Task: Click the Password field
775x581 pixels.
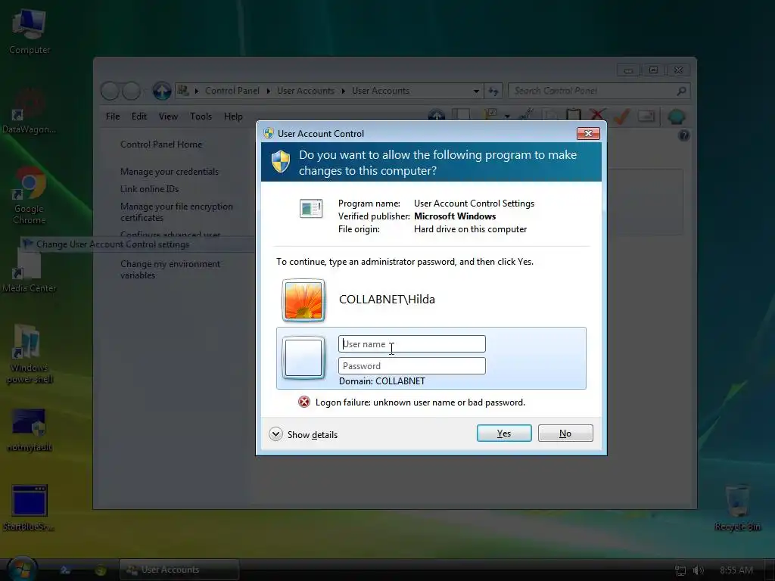Action: [412, 366]
